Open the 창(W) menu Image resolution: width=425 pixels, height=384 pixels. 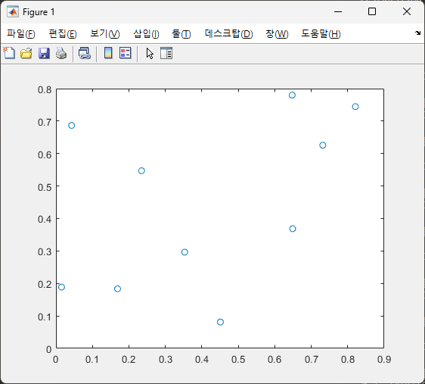277,34
